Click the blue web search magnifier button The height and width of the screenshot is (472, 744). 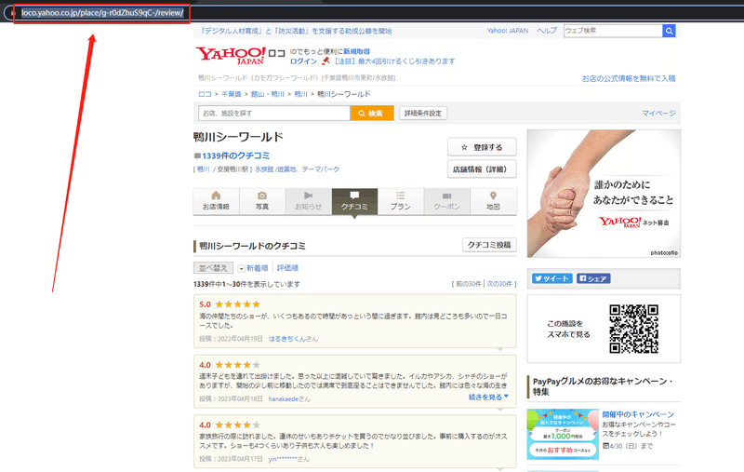[669, 31]
